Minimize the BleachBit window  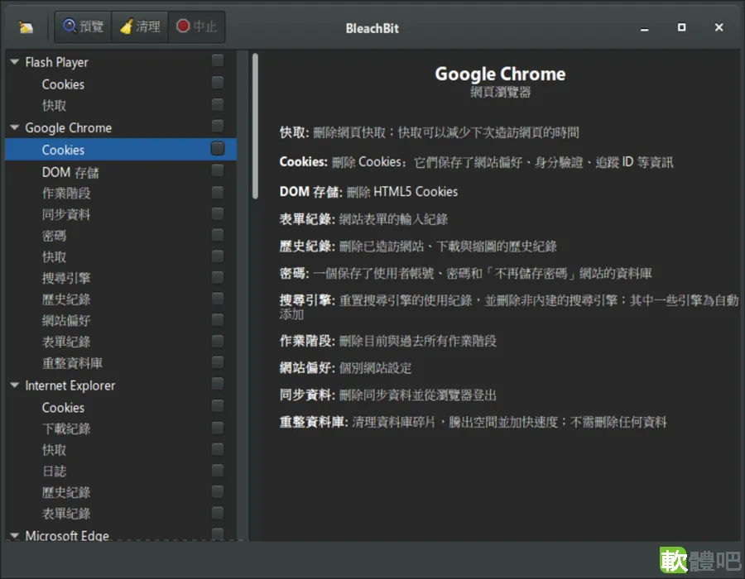(644, 28)
